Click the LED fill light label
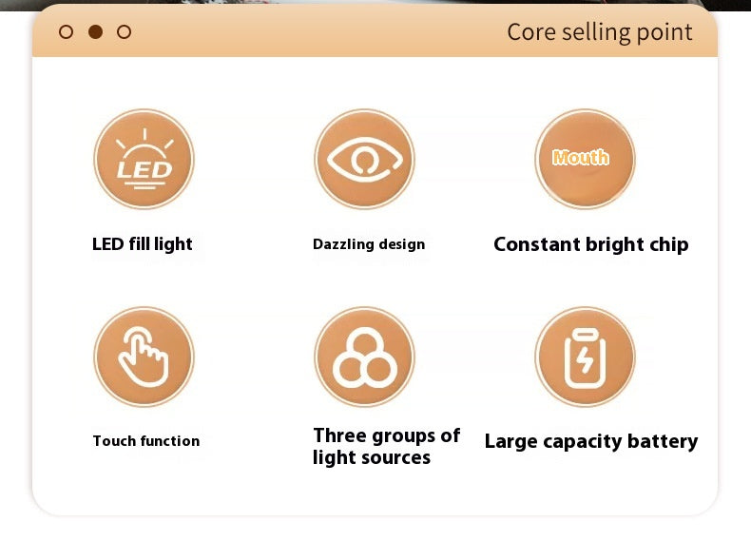 pyautogui.click(x=143, y=244)
